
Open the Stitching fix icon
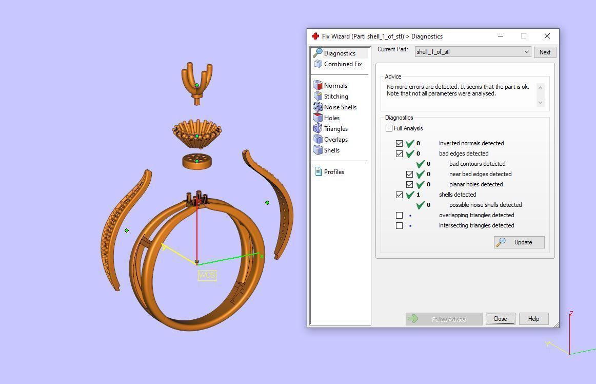(318, 97)
